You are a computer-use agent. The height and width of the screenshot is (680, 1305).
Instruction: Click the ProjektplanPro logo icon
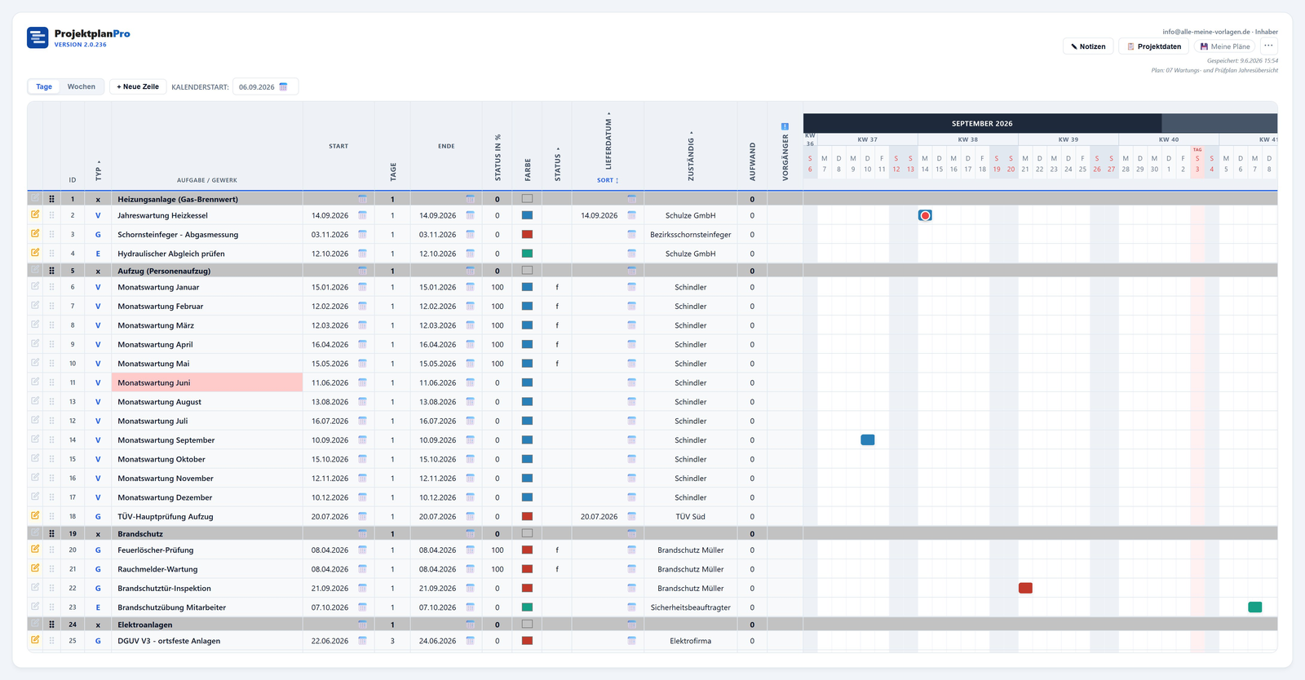pyautogui.click(x=38, y=38)
